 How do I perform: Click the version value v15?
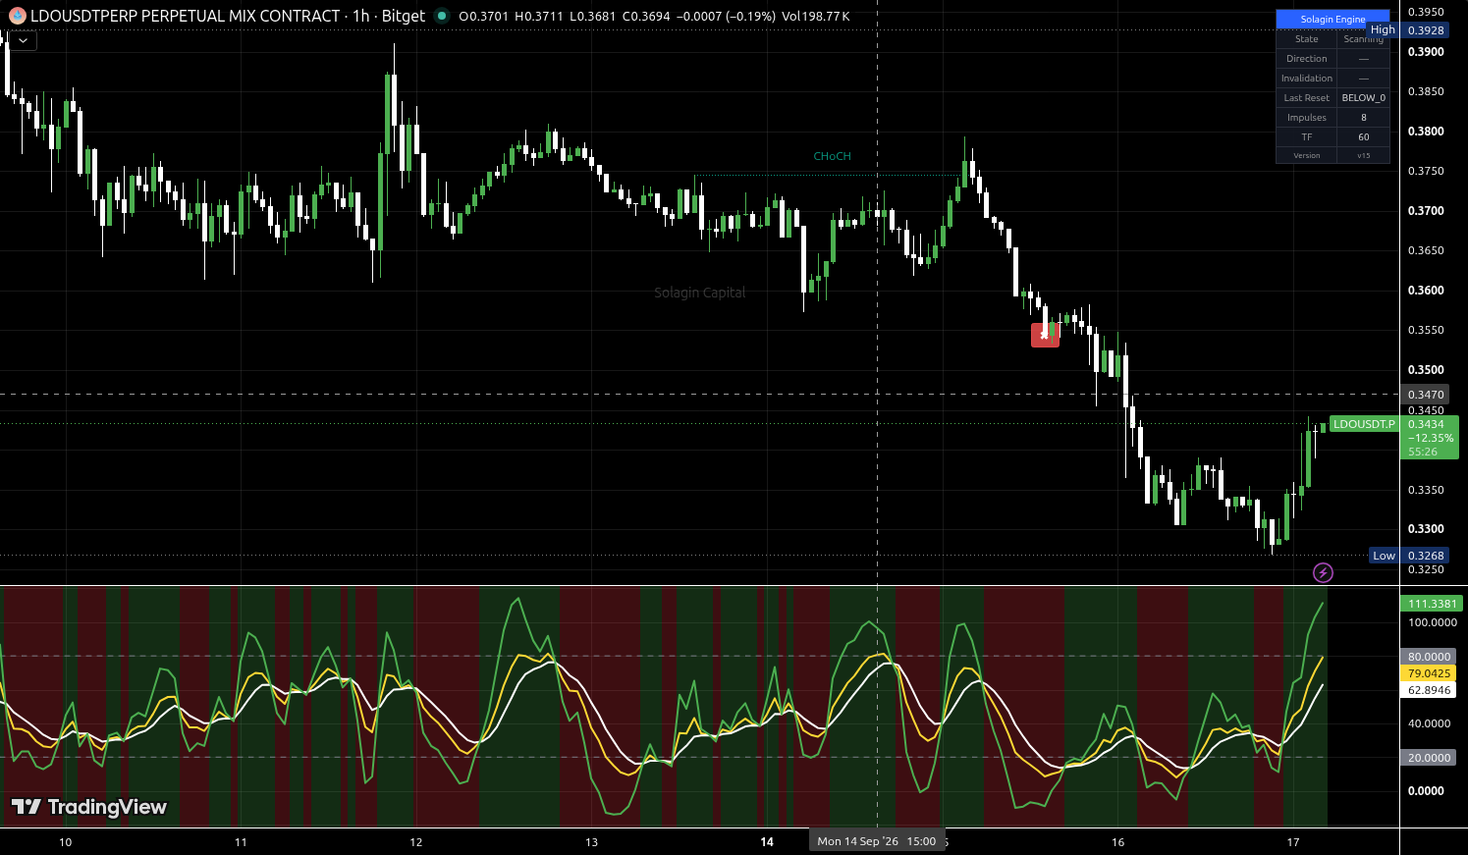point(1363,156)
